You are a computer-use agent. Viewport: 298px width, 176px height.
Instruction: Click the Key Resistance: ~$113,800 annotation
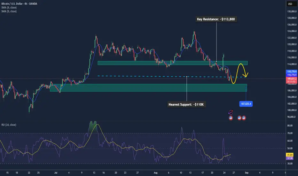click(216, 19)
